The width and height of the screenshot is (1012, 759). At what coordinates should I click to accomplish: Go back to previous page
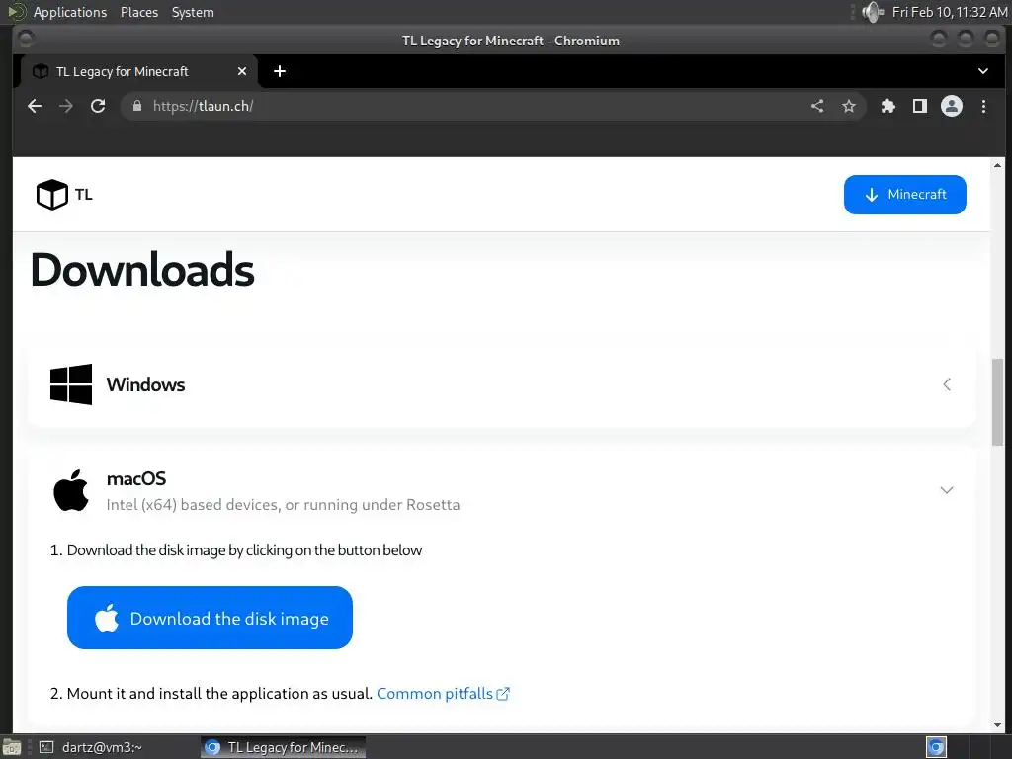(x=35, y=106)
